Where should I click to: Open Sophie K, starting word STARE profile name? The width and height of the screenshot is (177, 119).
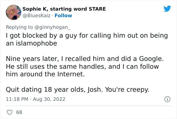(x=64, y=9)
